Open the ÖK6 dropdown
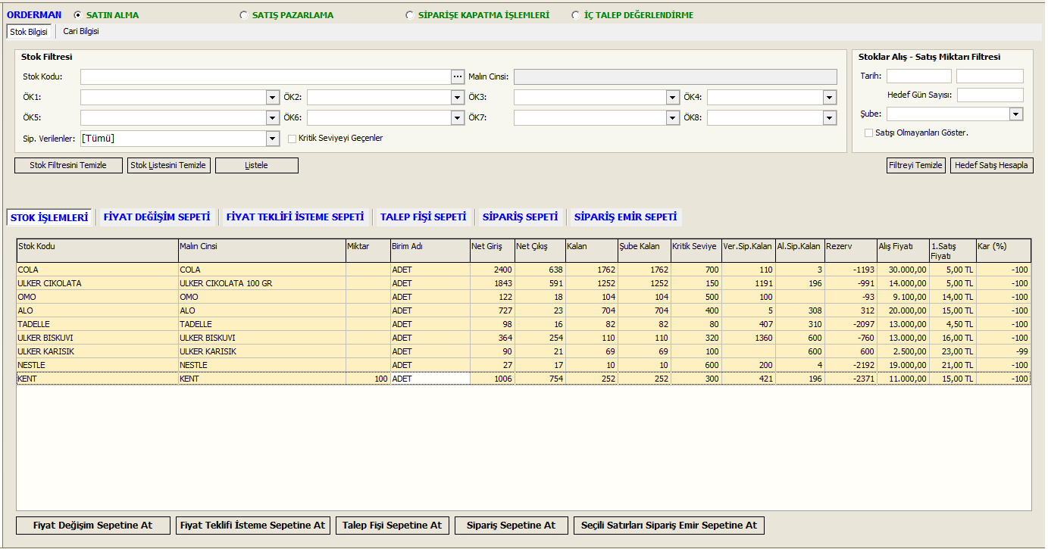The image size is (1048, 549). coord(457,118)
